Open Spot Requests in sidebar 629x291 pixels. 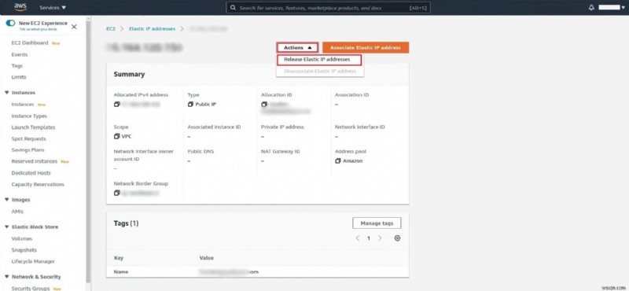(29, 139)
